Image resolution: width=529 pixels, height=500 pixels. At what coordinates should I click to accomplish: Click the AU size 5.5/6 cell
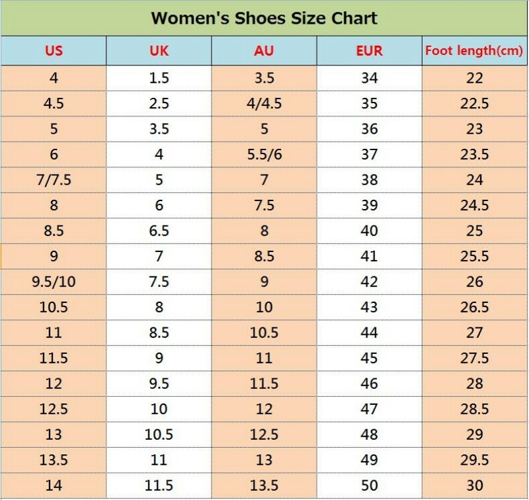coord(264,155)
